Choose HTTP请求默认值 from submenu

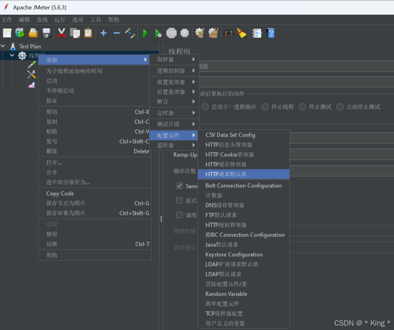(244, 174)
